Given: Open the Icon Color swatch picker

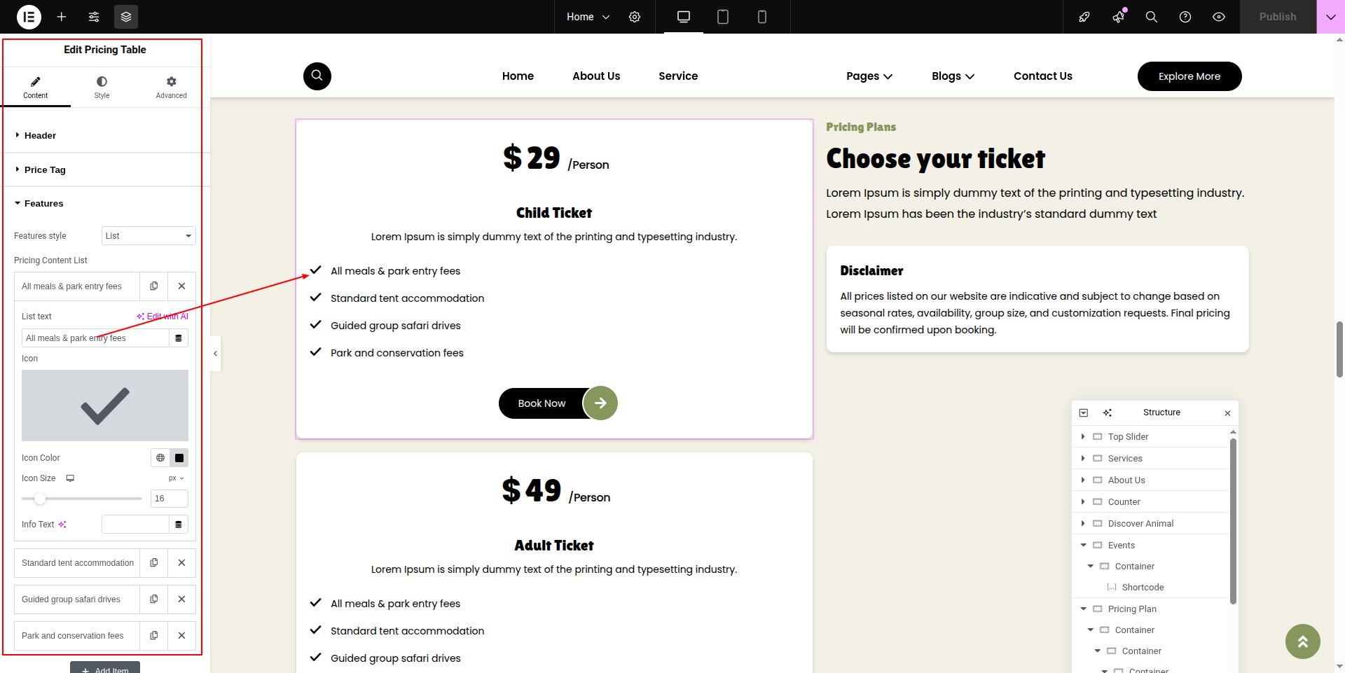Looking at the screenshot, I should (179, 458).
